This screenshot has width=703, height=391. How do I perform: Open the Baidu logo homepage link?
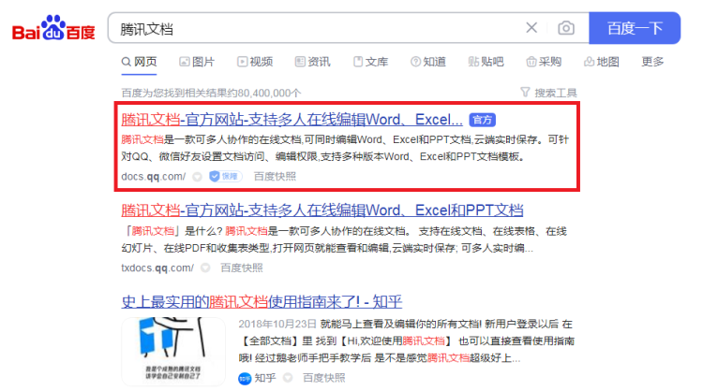click(x=53, y=28)
